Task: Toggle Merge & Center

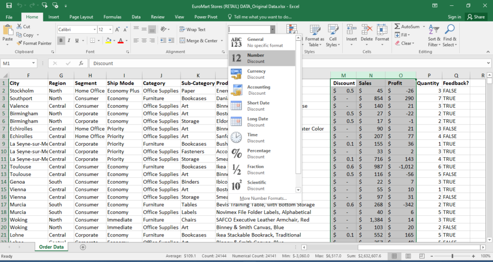Action: (198, 40)
